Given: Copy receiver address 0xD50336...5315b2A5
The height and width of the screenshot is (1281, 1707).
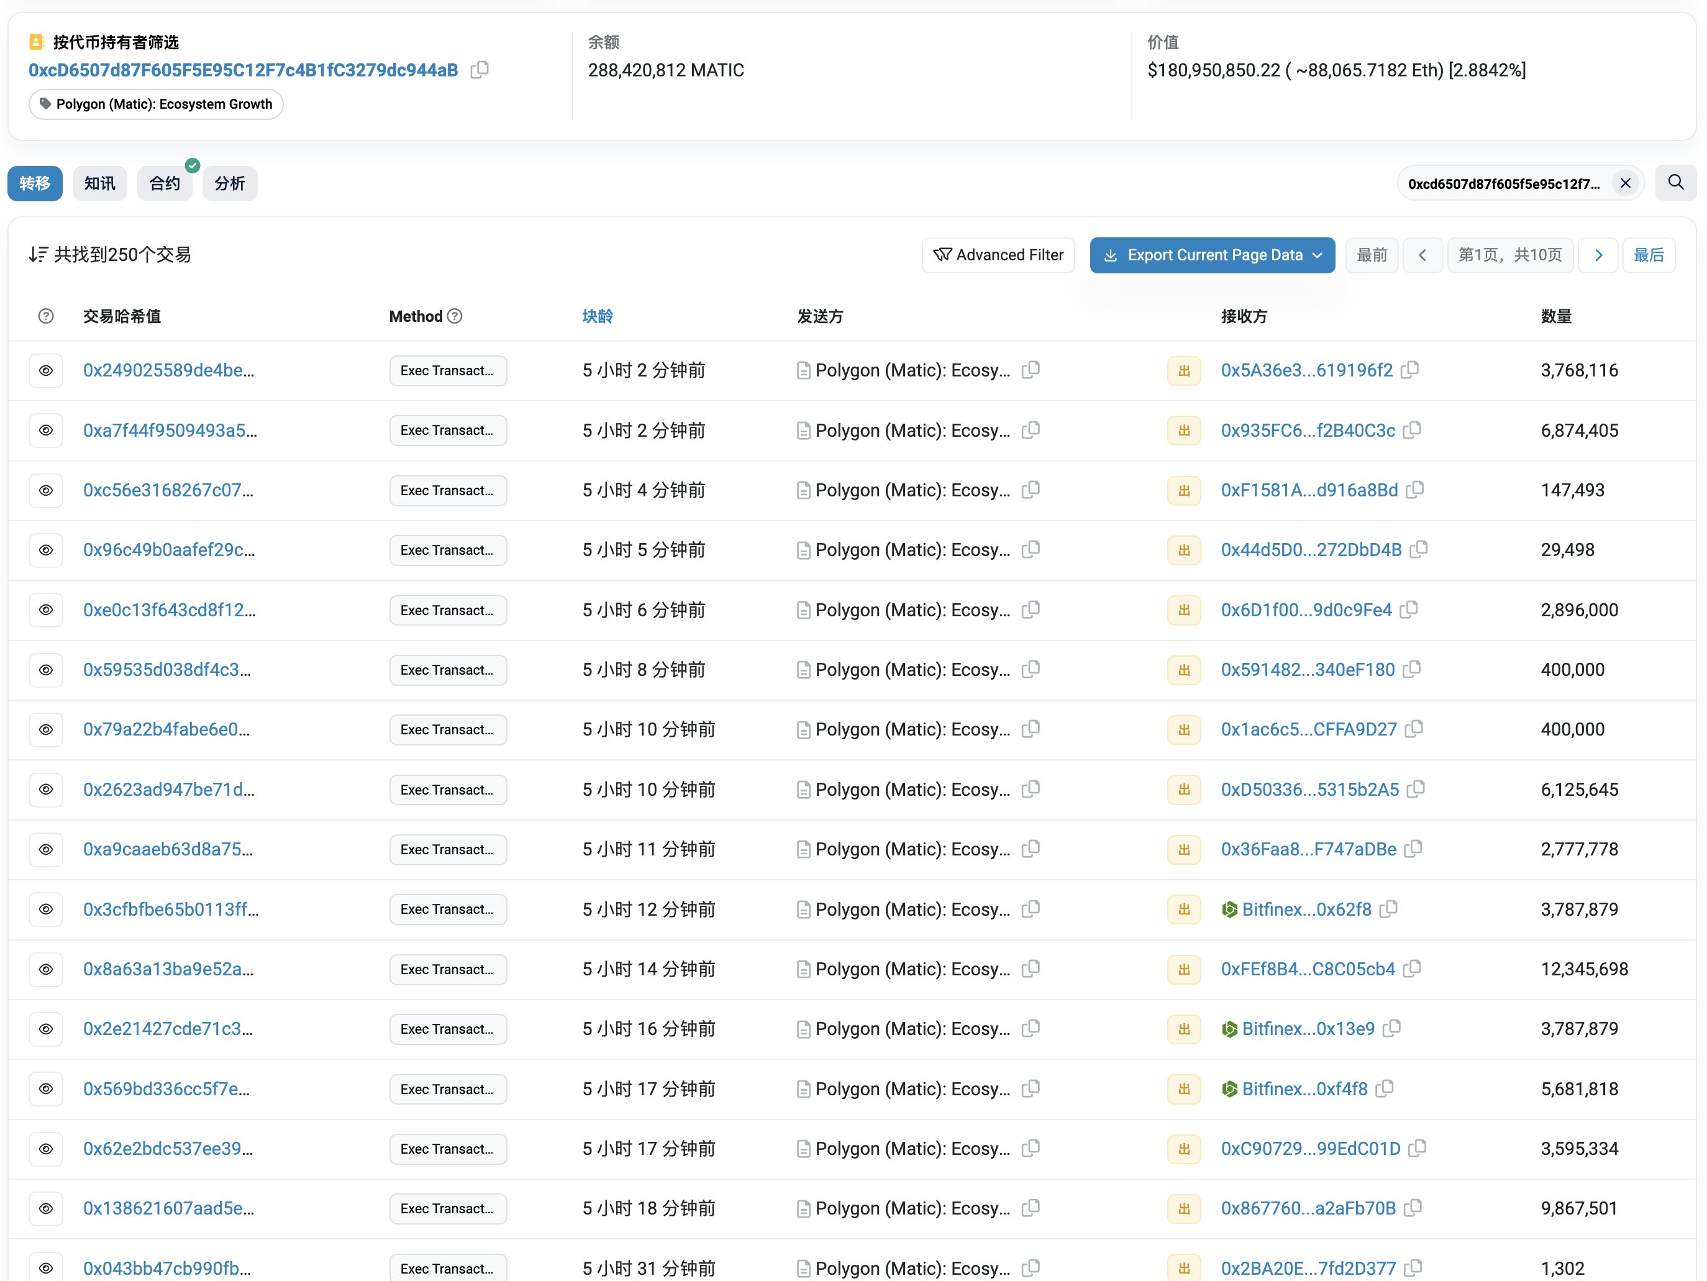Looking at the screenshot, I should point(1416,790).
